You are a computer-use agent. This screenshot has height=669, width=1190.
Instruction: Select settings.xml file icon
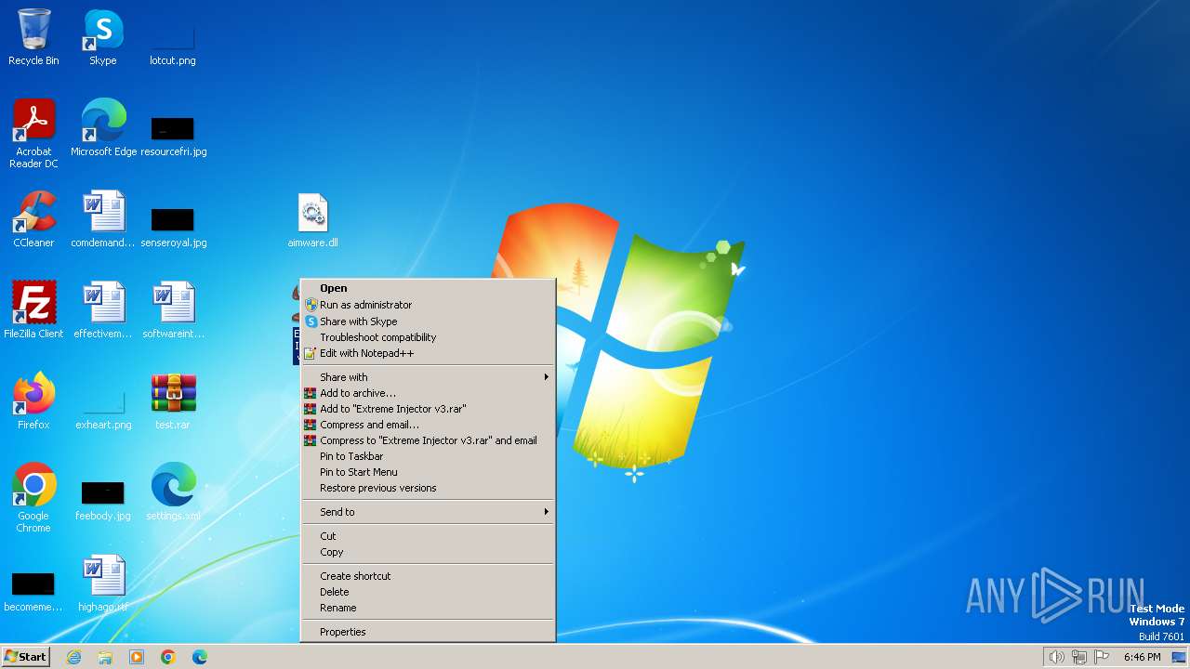[x=173, y=492]
